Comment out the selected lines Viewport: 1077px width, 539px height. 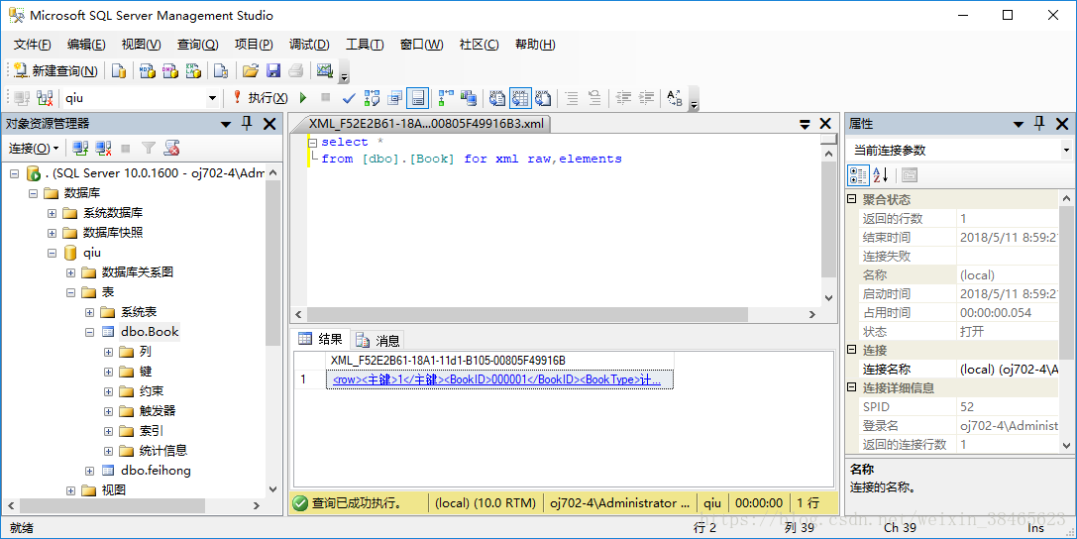point(572,98)
